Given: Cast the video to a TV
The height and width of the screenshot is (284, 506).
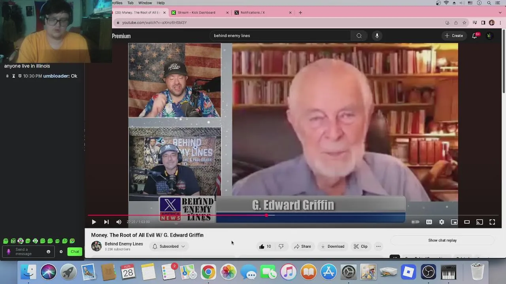Looking at the screenshot, I should point(480,222).
